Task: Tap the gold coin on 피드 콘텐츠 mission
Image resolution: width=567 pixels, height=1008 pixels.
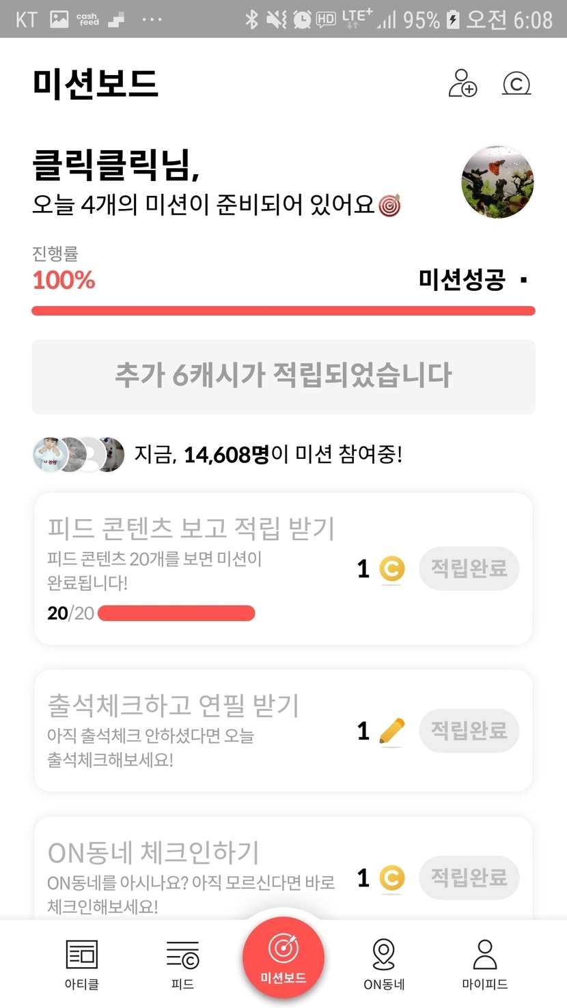Action: click(391, 569)
